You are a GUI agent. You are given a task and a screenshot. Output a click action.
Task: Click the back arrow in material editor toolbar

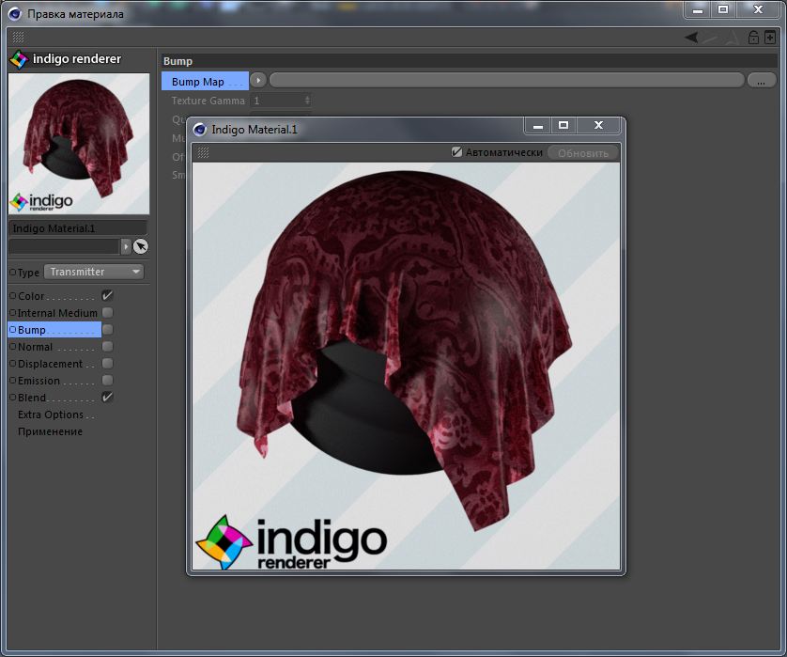(x=691, y=38)
